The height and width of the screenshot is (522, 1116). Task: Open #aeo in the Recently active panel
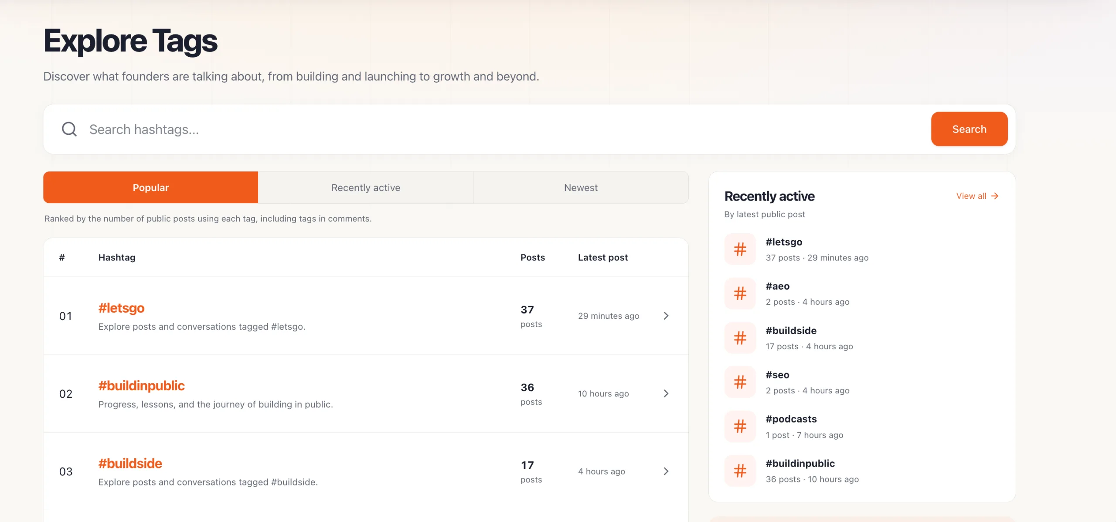pos(777,286)
